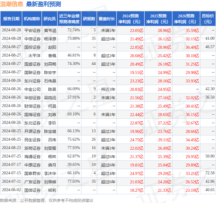Click researcher name 李沐华

(50, 173)
